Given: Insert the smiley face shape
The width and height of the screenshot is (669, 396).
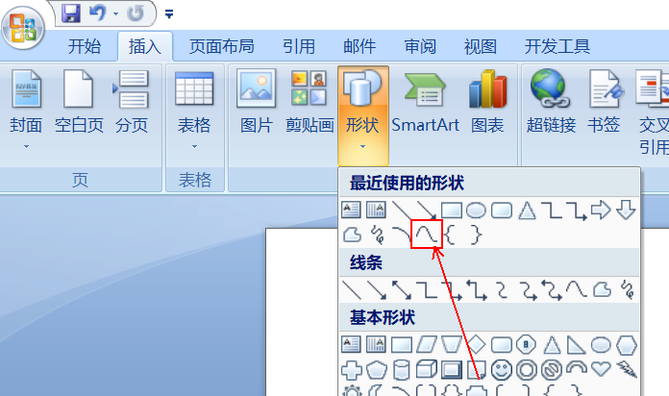Looking at the screenshot, I should point(502,370).
